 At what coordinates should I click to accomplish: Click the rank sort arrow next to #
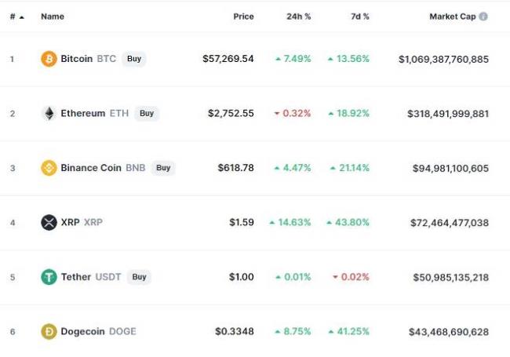click(x=21, y=16)
